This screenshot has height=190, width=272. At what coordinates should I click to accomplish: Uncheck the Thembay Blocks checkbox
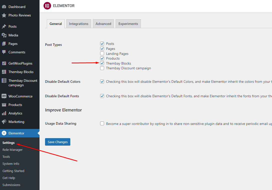pos(102,63)
